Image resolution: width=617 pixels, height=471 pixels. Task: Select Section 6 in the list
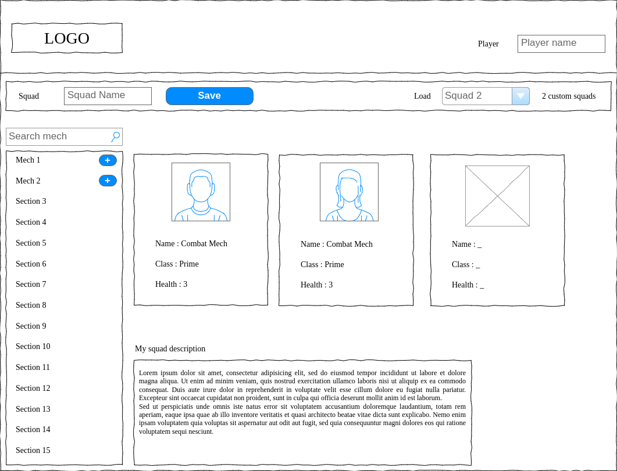31,264
